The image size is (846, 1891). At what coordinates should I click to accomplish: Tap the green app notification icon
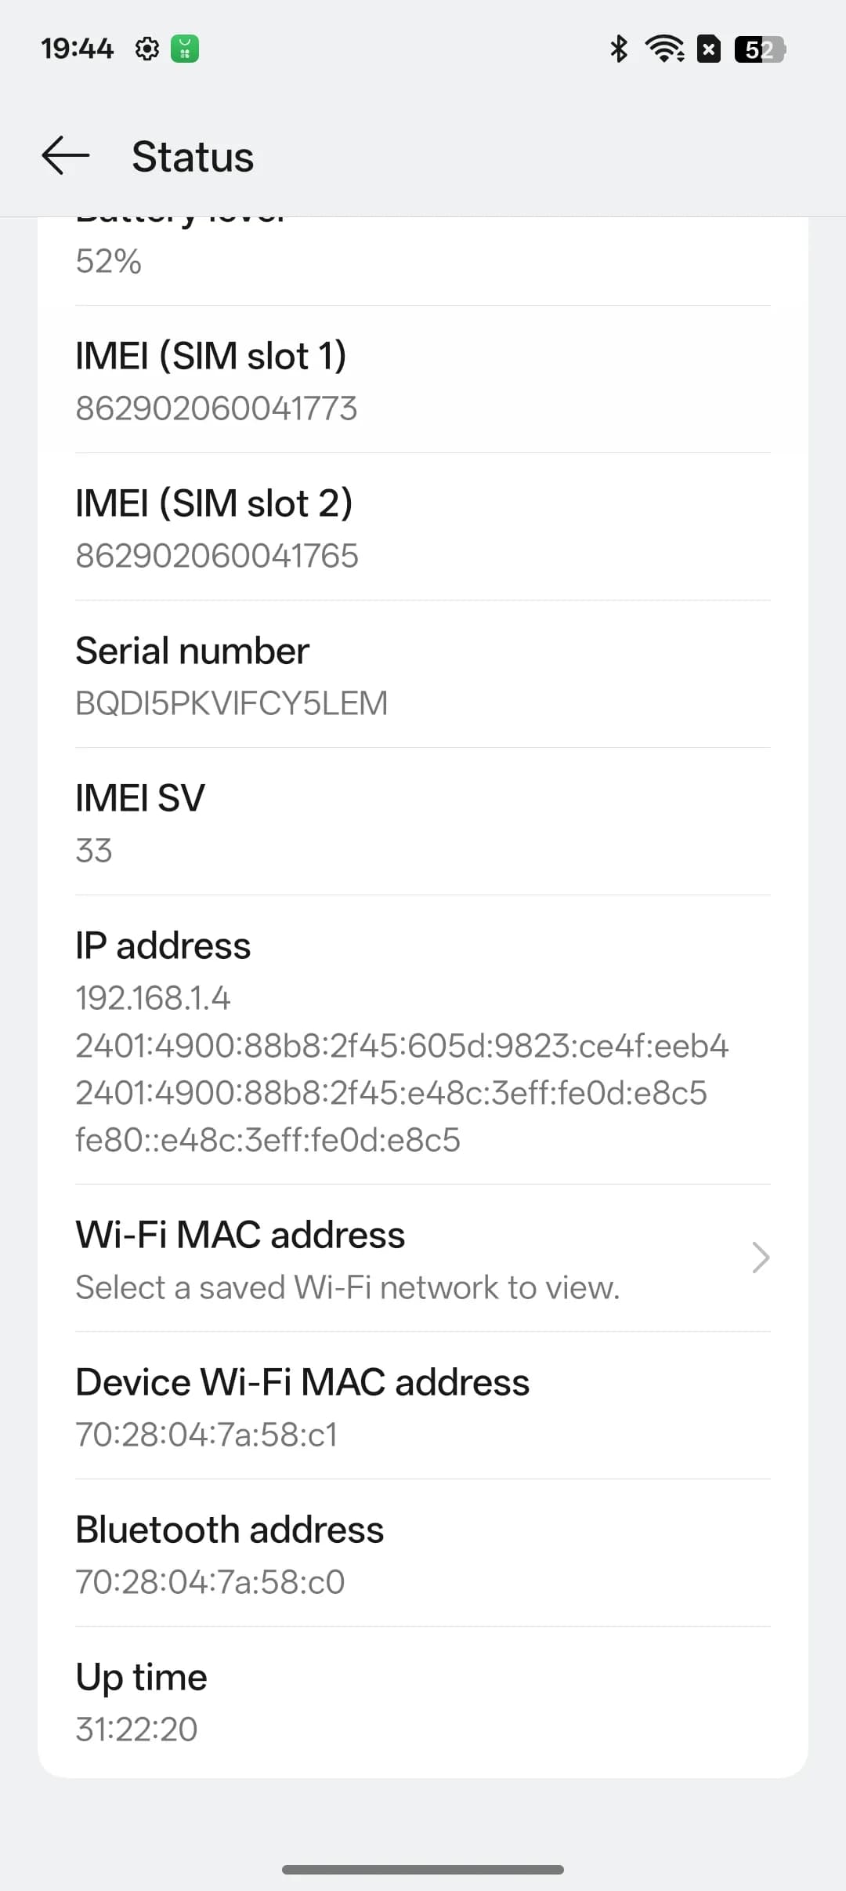[185, 49]
